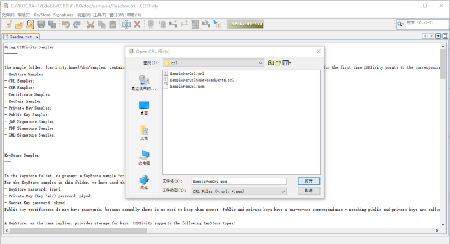450x244 pixels.
Task: Select the Readme.txt editor tab
Action: pos(21,37)
